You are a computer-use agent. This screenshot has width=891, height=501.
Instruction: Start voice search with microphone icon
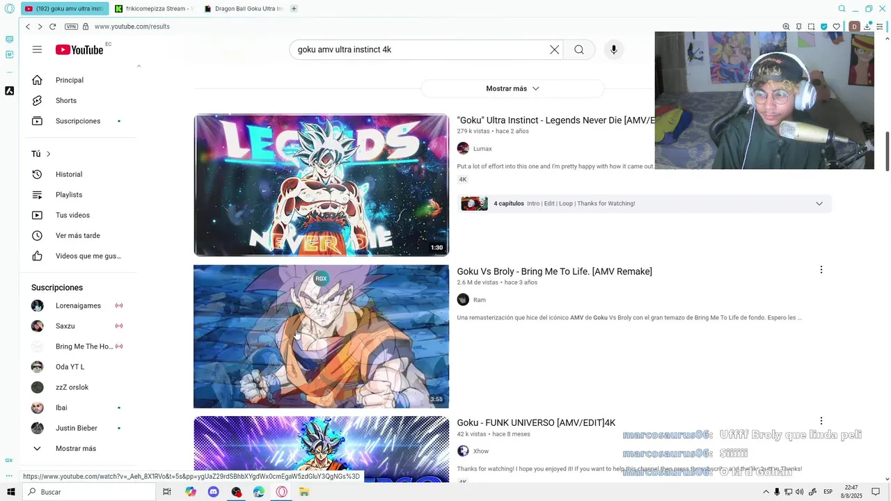613,49
